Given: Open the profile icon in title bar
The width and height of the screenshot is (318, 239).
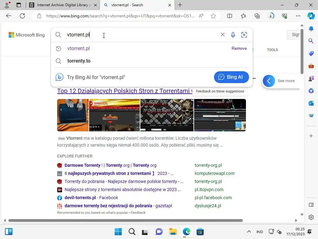Looking at the screenshot, I should point(7,5).
